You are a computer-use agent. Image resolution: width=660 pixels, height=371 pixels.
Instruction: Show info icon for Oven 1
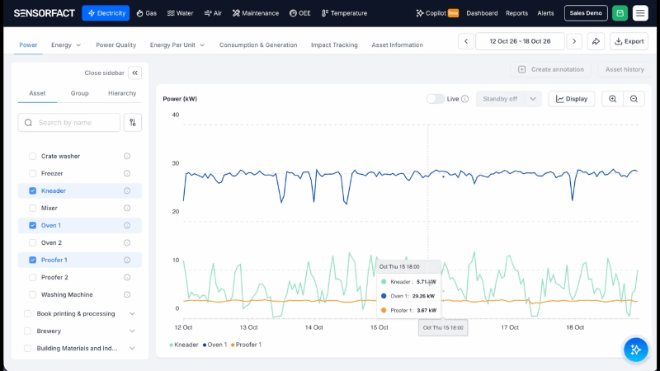click(127, 225)
